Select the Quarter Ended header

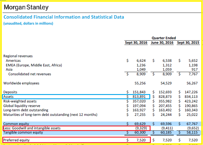pos(164,38)
